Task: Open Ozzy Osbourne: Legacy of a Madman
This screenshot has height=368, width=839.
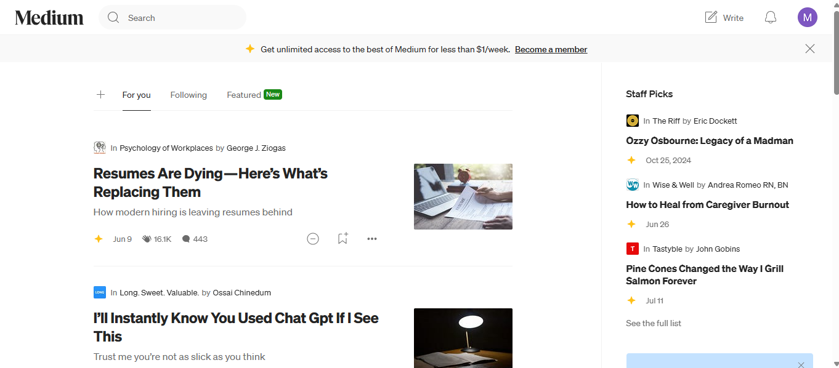Action: click(710, 141)
